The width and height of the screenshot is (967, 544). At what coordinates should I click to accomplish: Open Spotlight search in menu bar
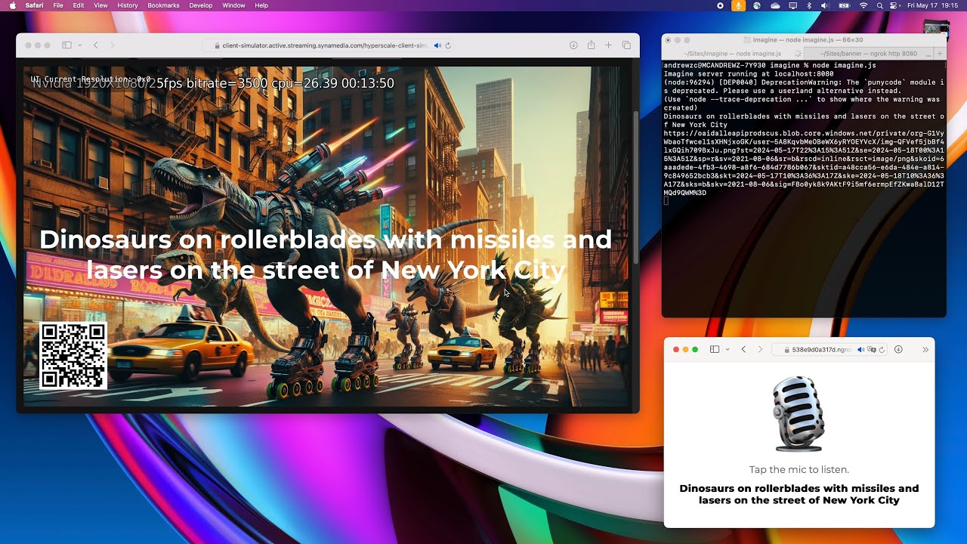coord(880,5)
